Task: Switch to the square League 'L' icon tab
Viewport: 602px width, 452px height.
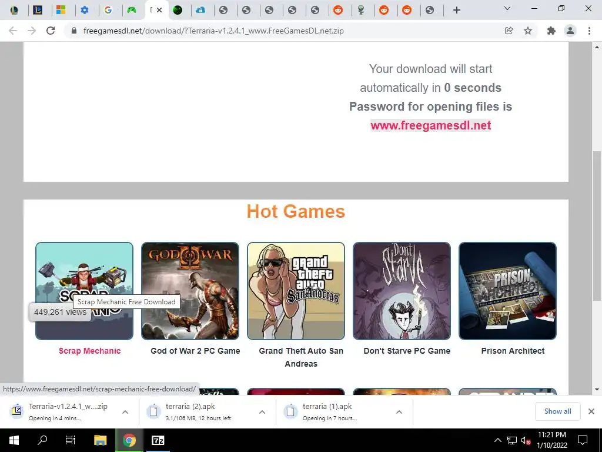Action: tap(38, 10)
